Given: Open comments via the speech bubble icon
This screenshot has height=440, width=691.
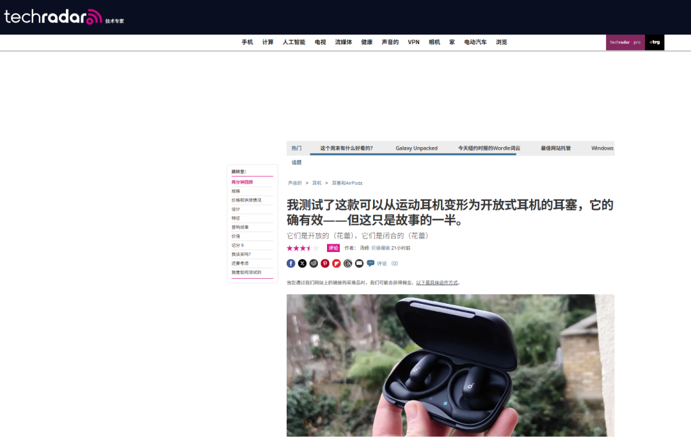Looking at the screenshot, I should 370,263.
